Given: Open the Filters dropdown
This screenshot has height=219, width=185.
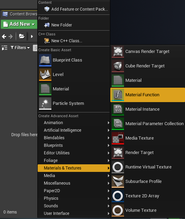Looking at the screenshot, I should tap(20, 48).
